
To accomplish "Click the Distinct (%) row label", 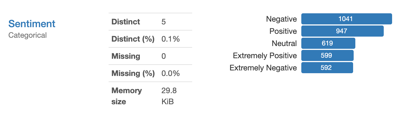I will click(133, 39).
